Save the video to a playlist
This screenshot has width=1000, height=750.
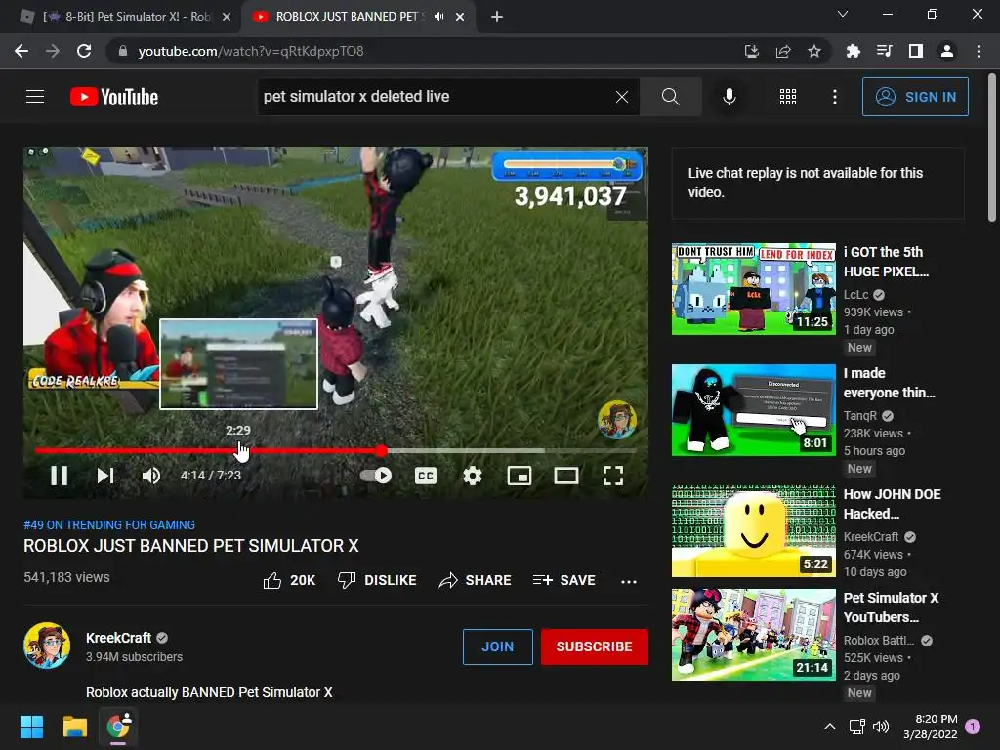click(564, 580)
